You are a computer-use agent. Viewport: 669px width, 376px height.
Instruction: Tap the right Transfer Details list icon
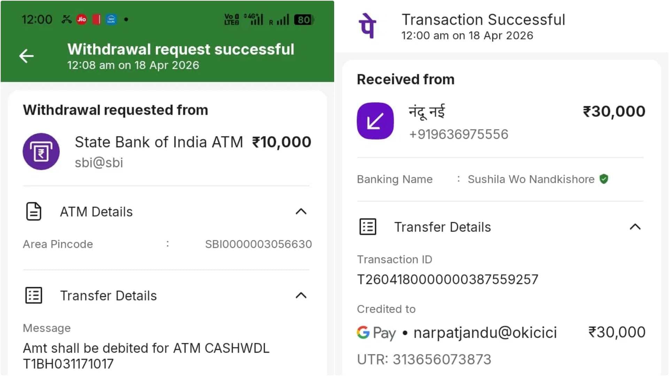368,227
